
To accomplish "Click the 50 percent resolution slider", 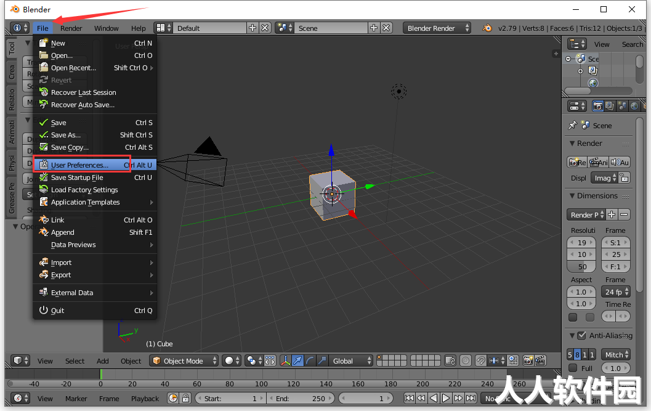I will coord(581,267).
